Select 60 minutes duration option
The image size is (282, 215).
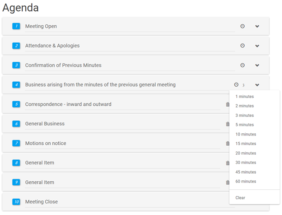246,181
